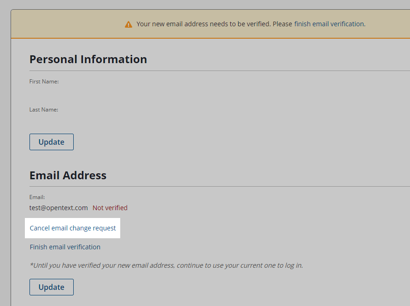Click the italic note about verifying email

166,265
